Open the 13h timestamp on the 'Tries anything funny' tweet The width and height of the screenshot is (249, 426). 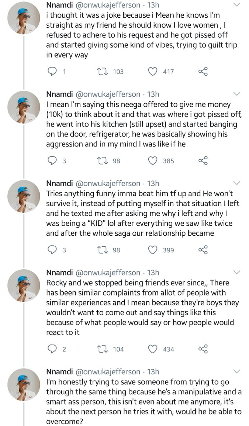(153, 184)
